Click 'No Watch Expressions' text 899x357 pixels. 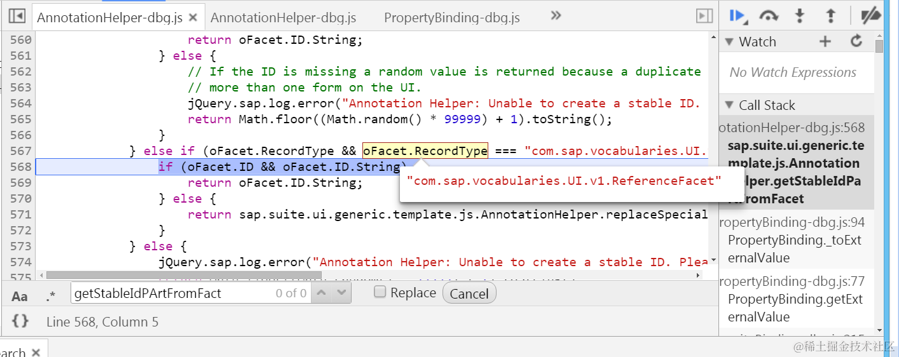click(793, 72)
